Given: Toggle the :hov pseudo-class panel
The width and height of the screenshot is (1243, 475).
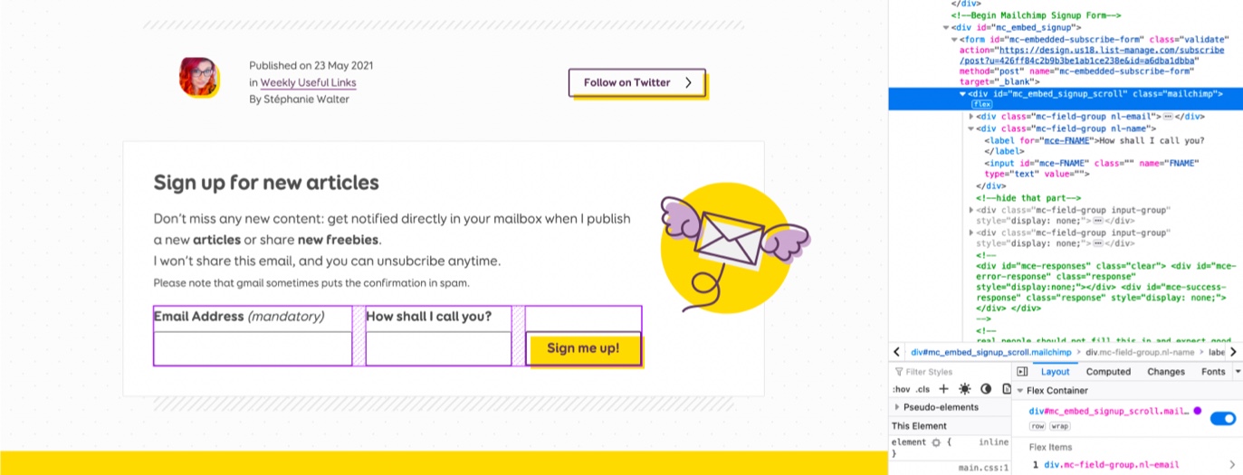Looking at the screenshot, I should pyautogui.click(x=900, y=389).
